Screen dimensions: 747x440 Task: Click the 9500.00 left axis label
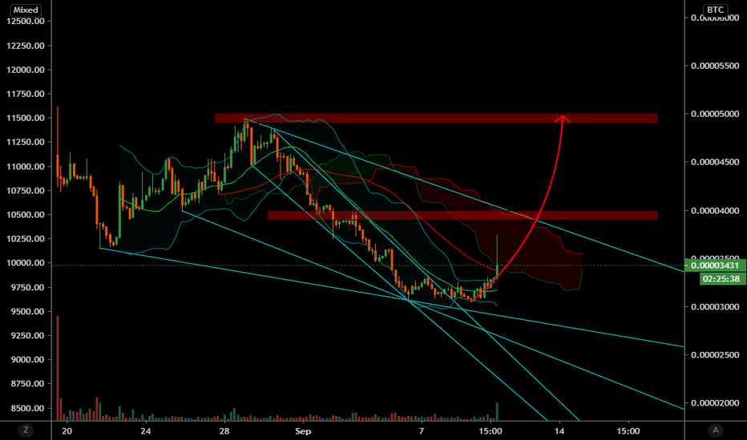(27, 311)
